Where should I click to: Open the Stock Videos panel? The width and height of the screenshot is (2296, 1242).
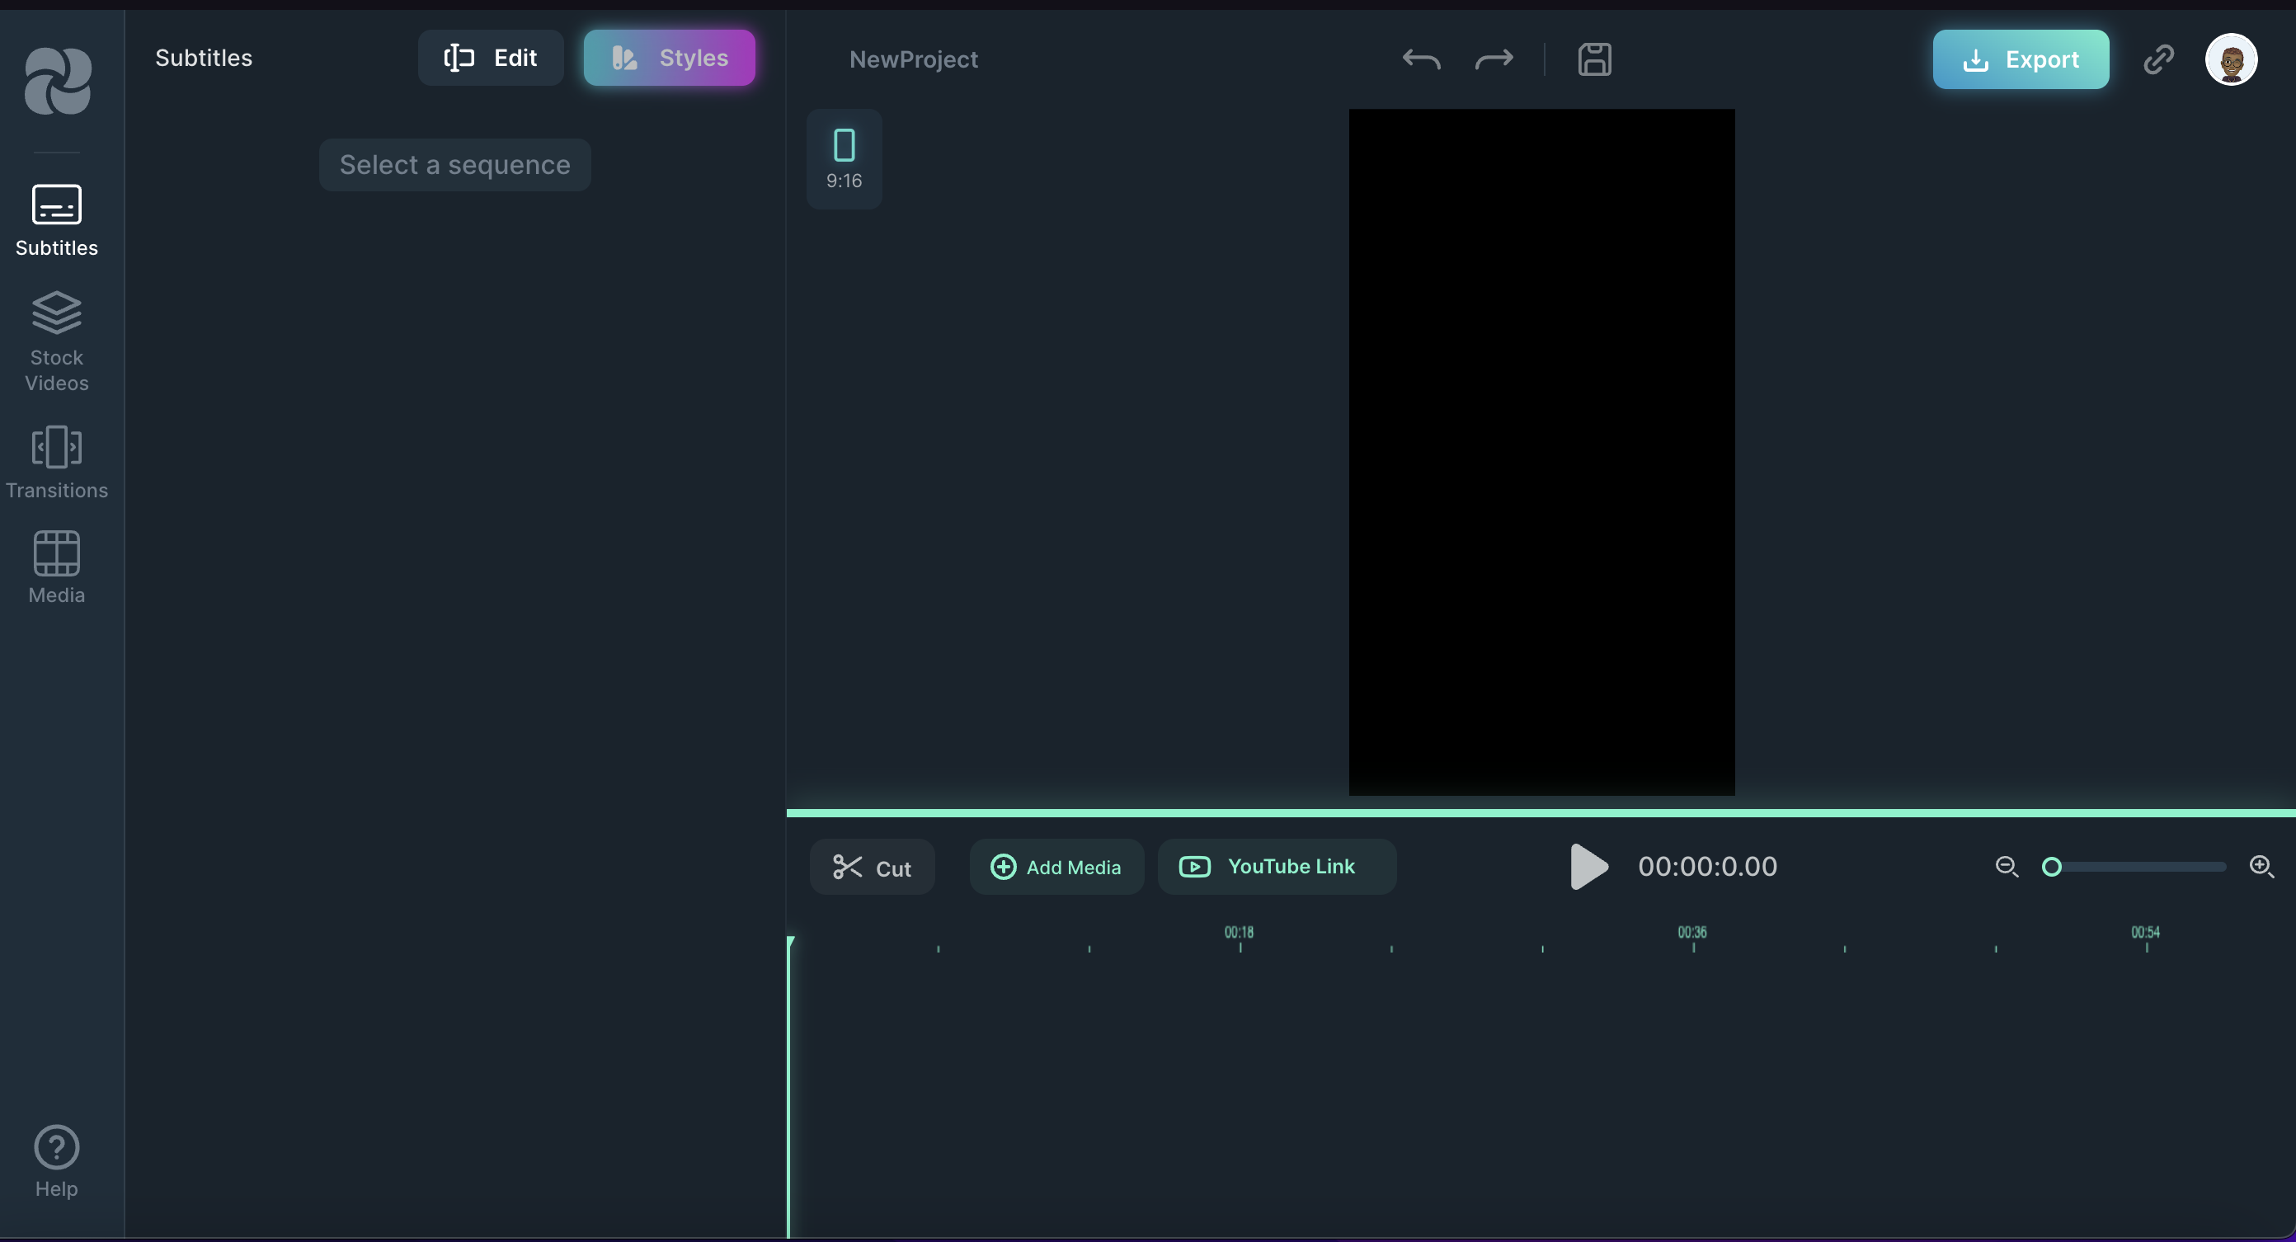pos(56,341)
